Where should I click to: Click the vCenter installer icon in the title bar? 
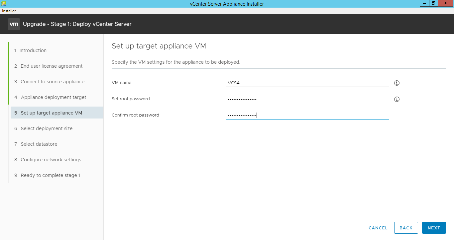coord(3,3)
